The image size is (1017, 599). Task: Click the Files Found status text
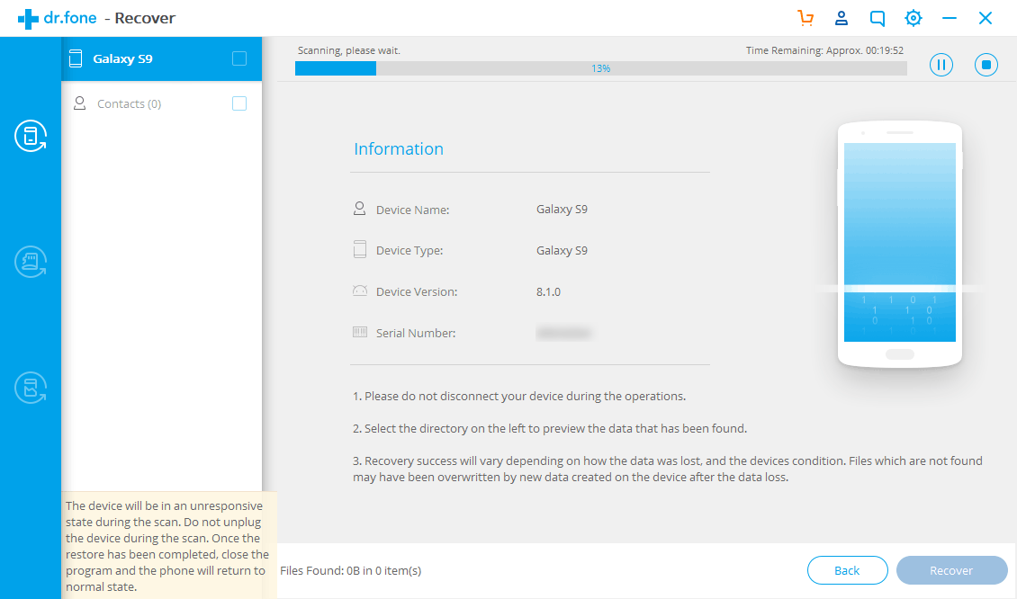[351, 571]
